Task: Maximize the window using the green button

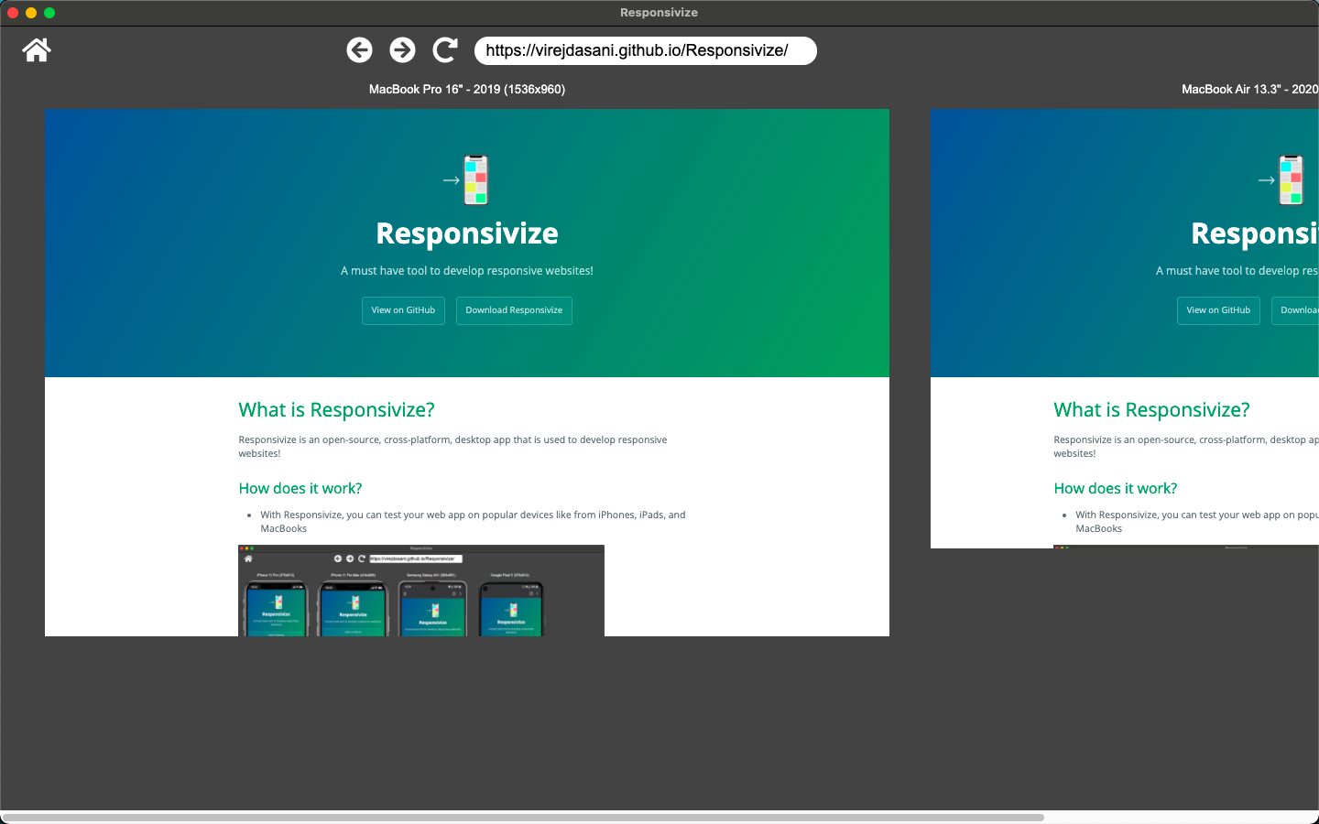Action: [49, 13]
